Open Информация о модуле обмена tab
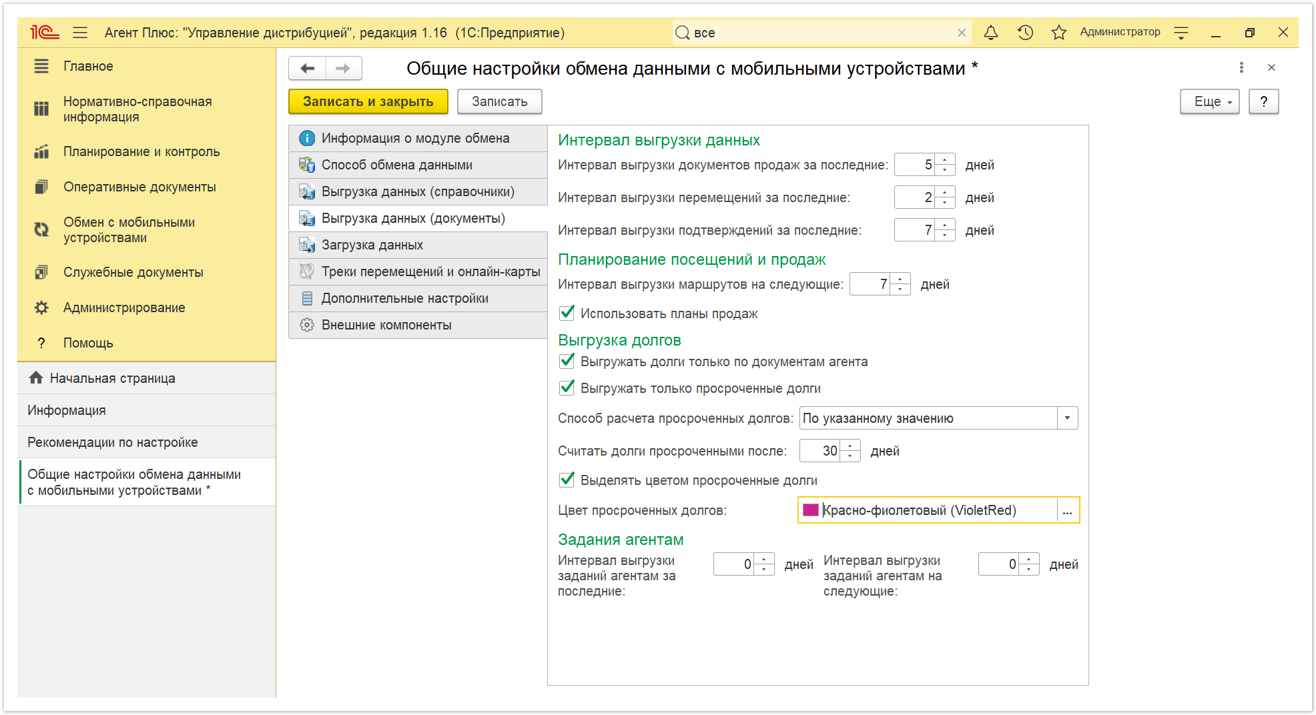 (418, 138)
